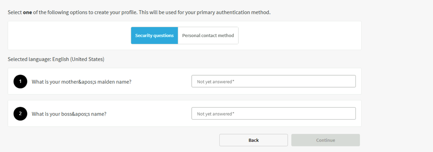Click the required asterisk in question 2 field
Screen dimensions: 433x152
coord(234,113)
